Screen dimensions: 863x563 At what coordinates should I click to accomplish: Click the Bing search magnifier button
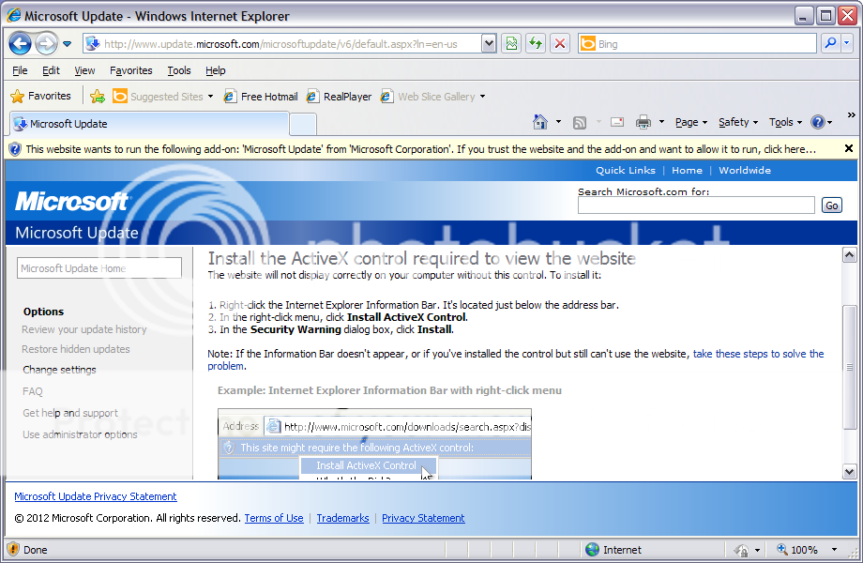829,43
